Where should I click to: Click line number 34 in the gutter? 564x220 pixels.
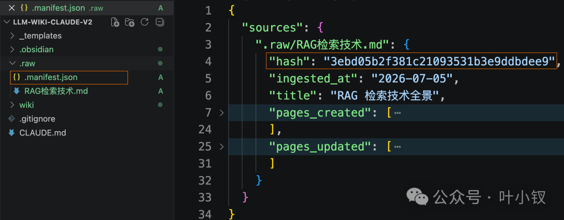[205, 214]
